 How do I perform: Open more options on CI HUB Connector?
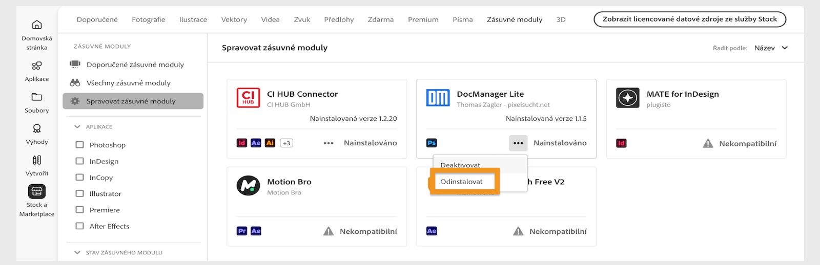pos(329,143)
